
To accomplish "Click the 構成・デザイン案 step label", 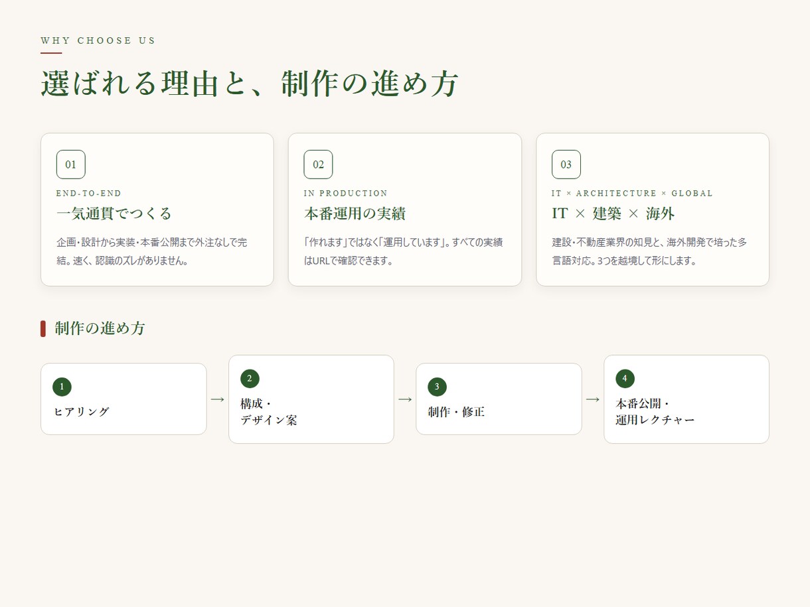I will pyautogui.click(x=269, y=412).
